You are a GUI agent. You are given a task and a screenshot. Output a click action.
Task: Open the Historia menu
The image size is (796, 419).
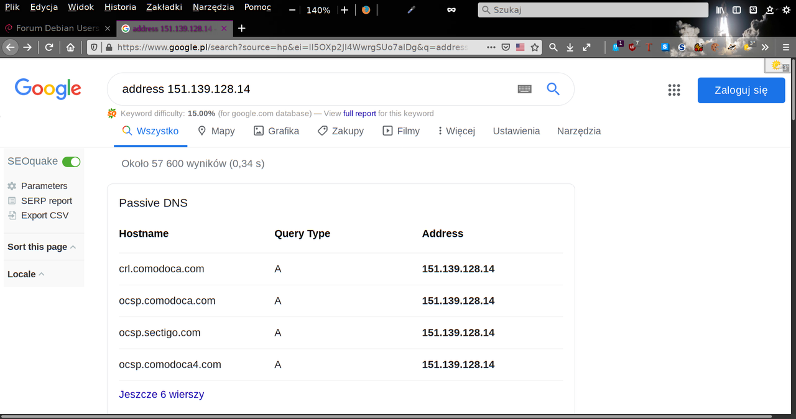pyautogui.click(x=120, y=7)
